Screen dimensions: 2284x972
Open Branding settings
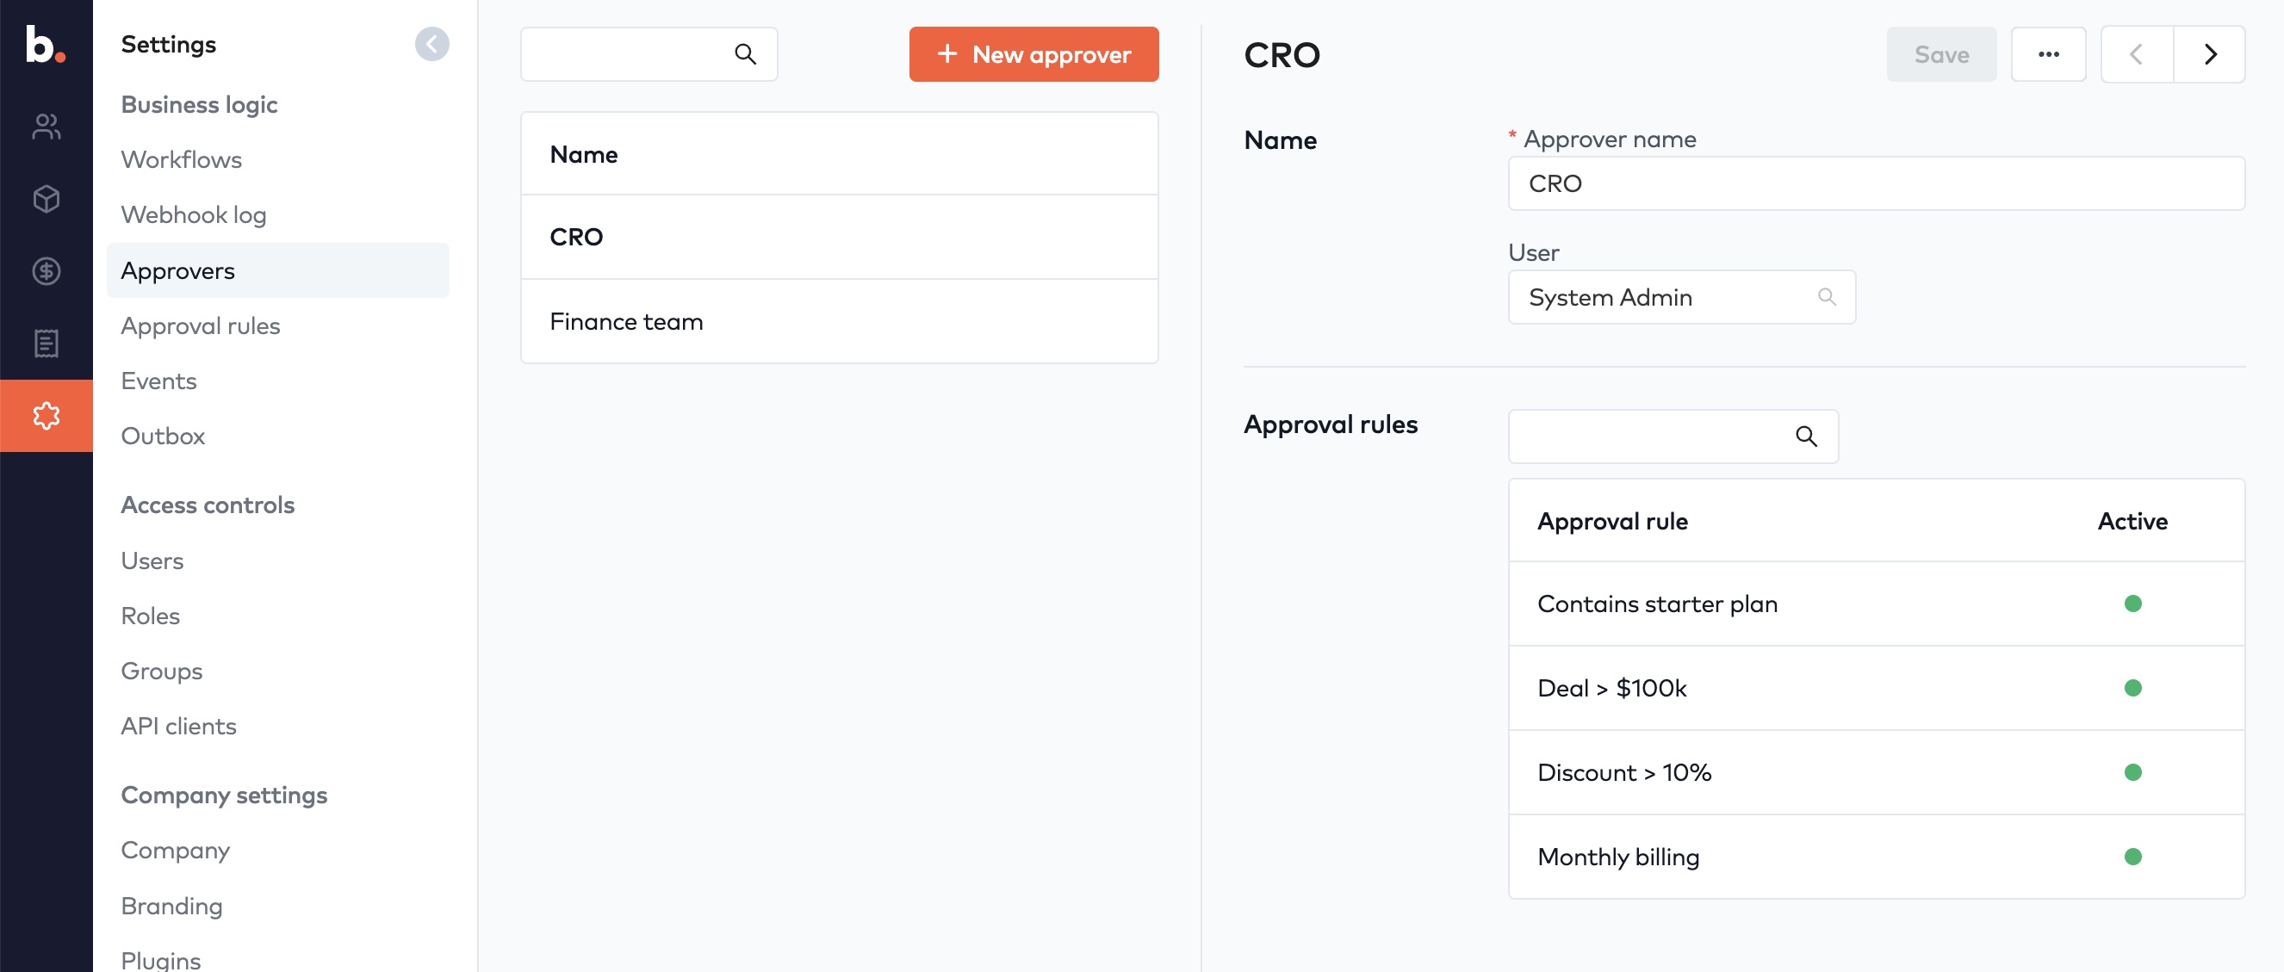(172, 906)
